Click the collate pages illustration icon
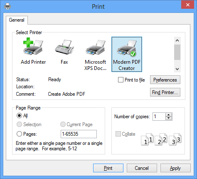The width and height of the screenshot is (197, 179). coord(161,139)
